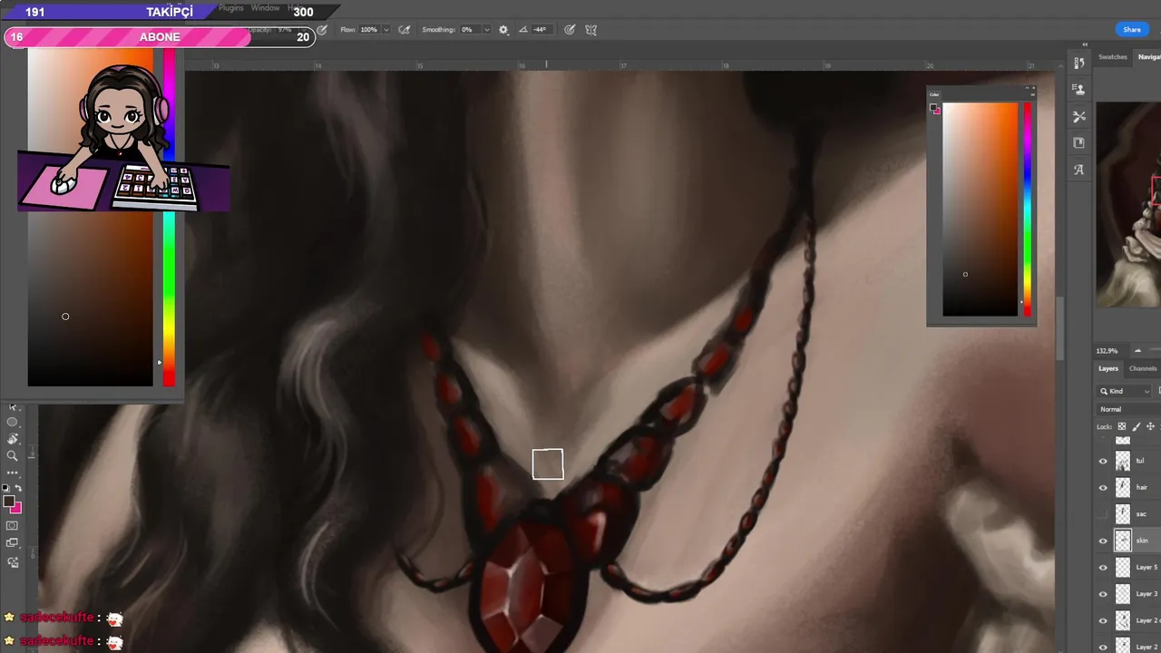Image resolution: width=1161 pixels, height=653 pixels.
Task: Click foreground color swatch in tools
Action: pyautogui.click(x=8, y=502)
